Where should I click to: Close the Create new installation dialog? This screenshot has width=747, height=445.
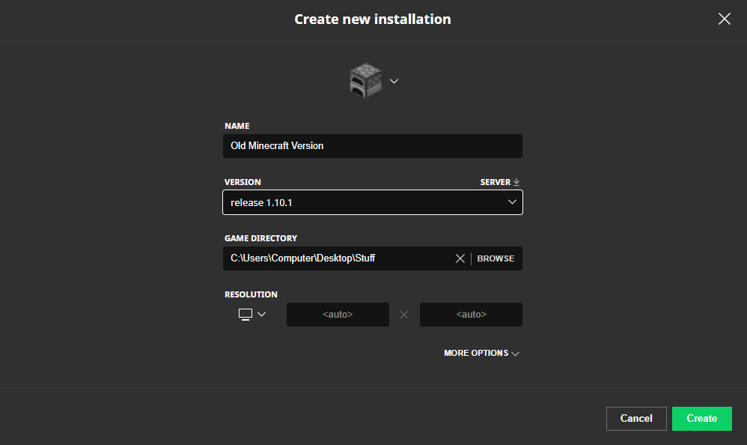click(x=724, y=19)
